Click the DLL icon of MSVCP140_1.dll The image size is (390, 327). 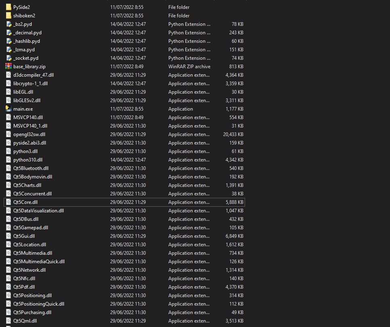(9, 126)
